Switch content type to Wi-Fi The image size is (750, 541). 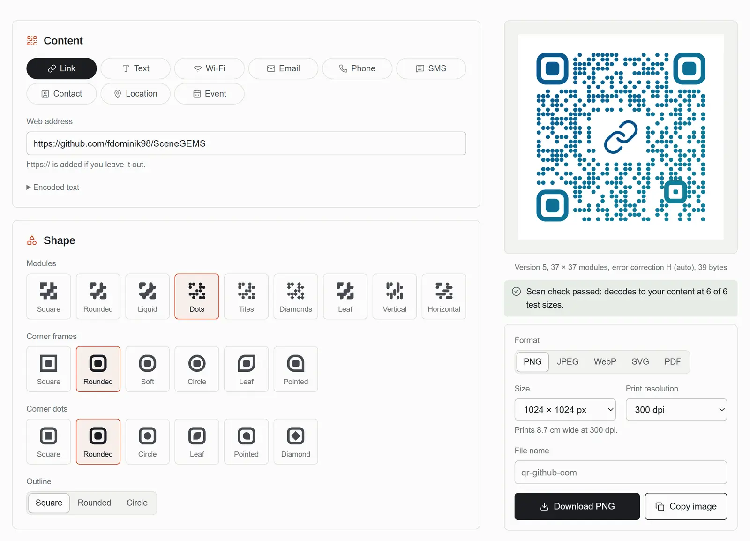pyautogui.click(x=210, y=68)
